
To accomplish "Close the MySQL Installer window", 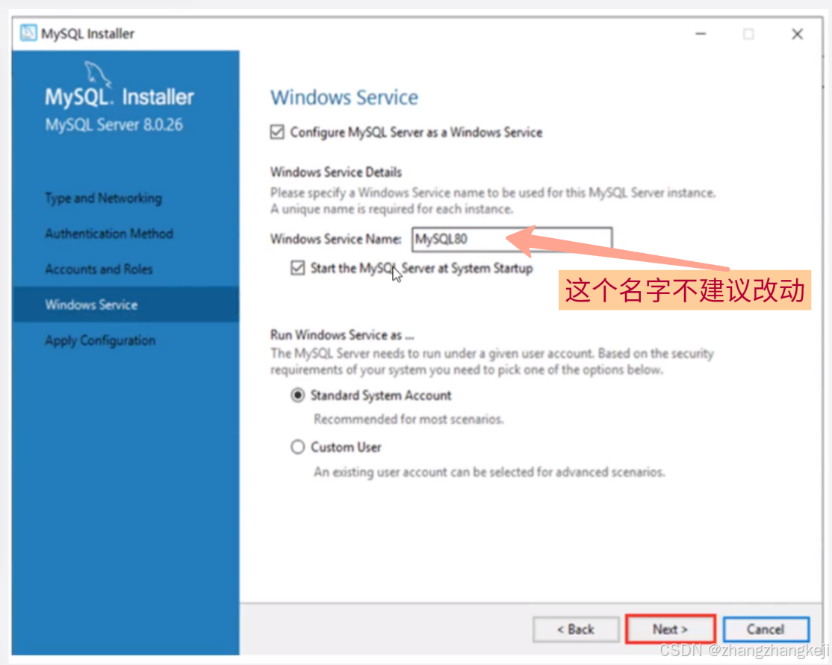I will [797, 34].
